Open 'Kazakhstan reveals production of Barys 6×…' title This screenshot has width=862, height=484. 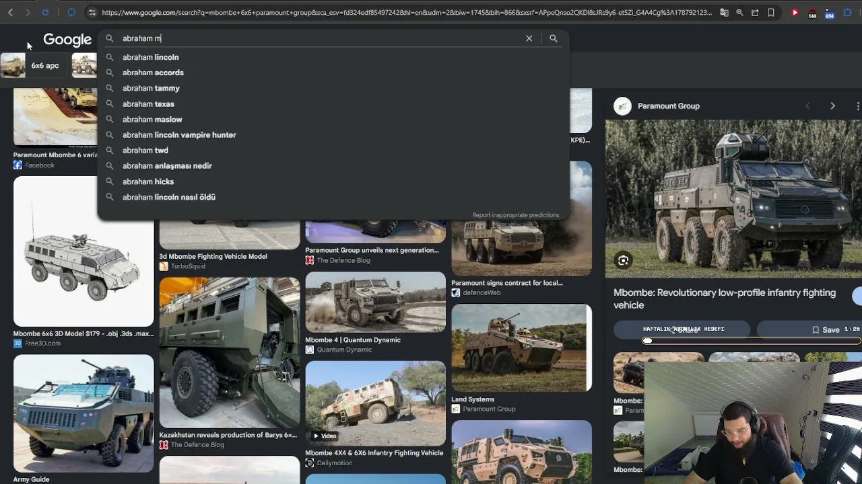point(228,435)
